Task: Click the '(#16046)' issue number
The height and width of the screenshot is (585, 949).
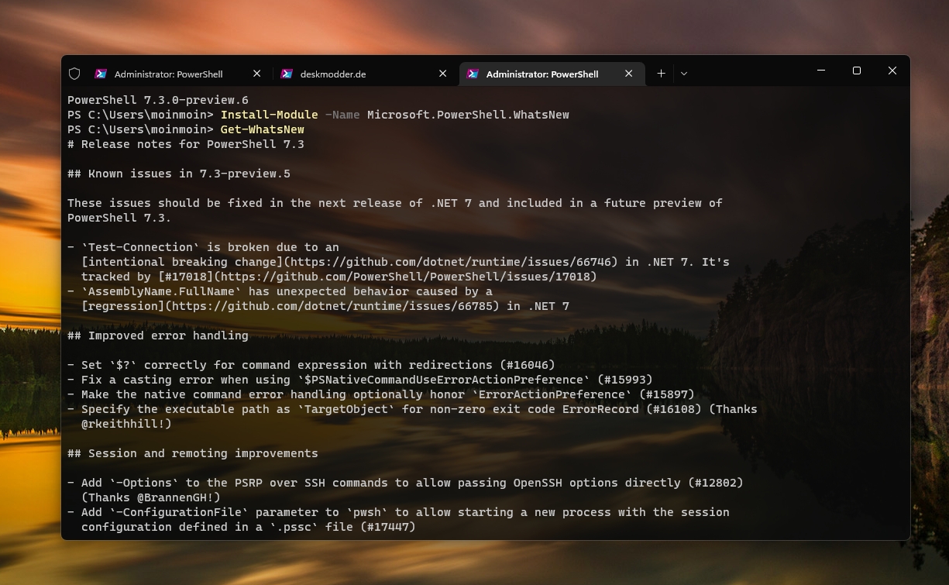Action: pos(528,365)
